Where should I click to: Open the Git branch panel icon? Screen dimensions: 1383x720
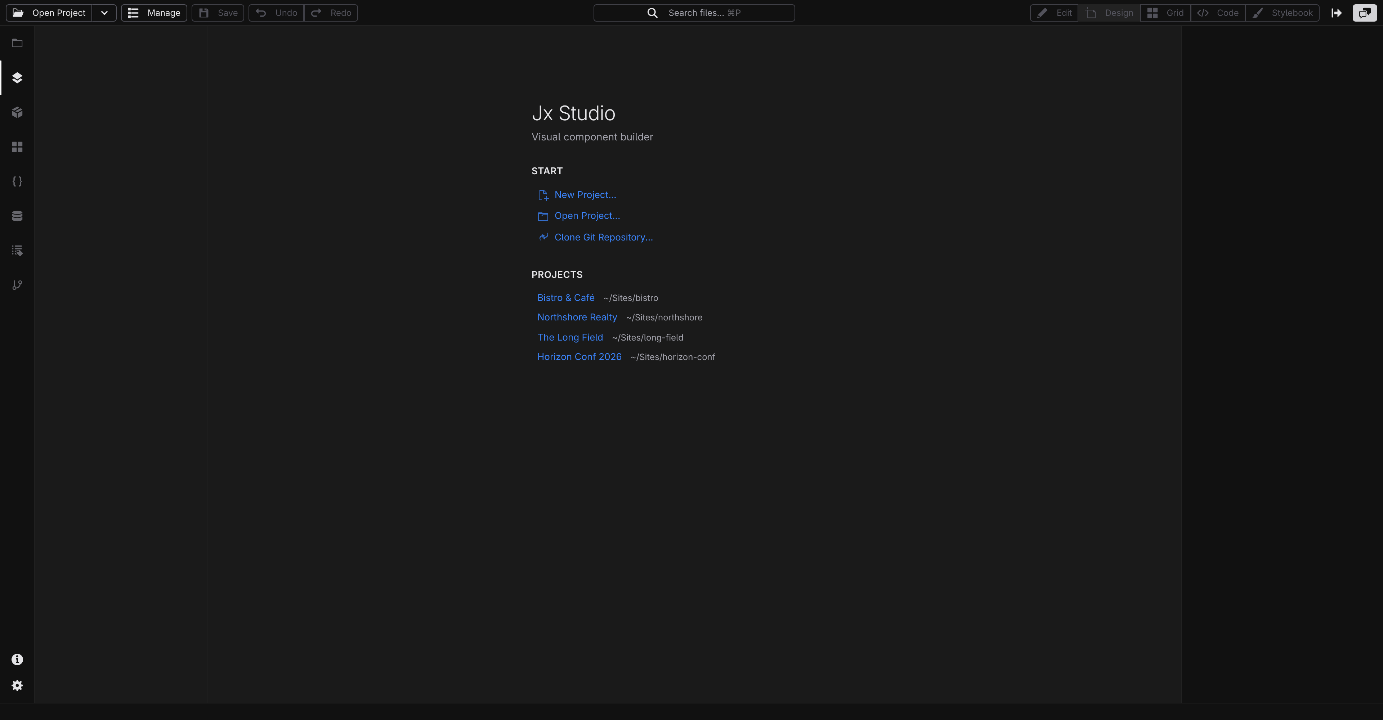coord(17,285)
